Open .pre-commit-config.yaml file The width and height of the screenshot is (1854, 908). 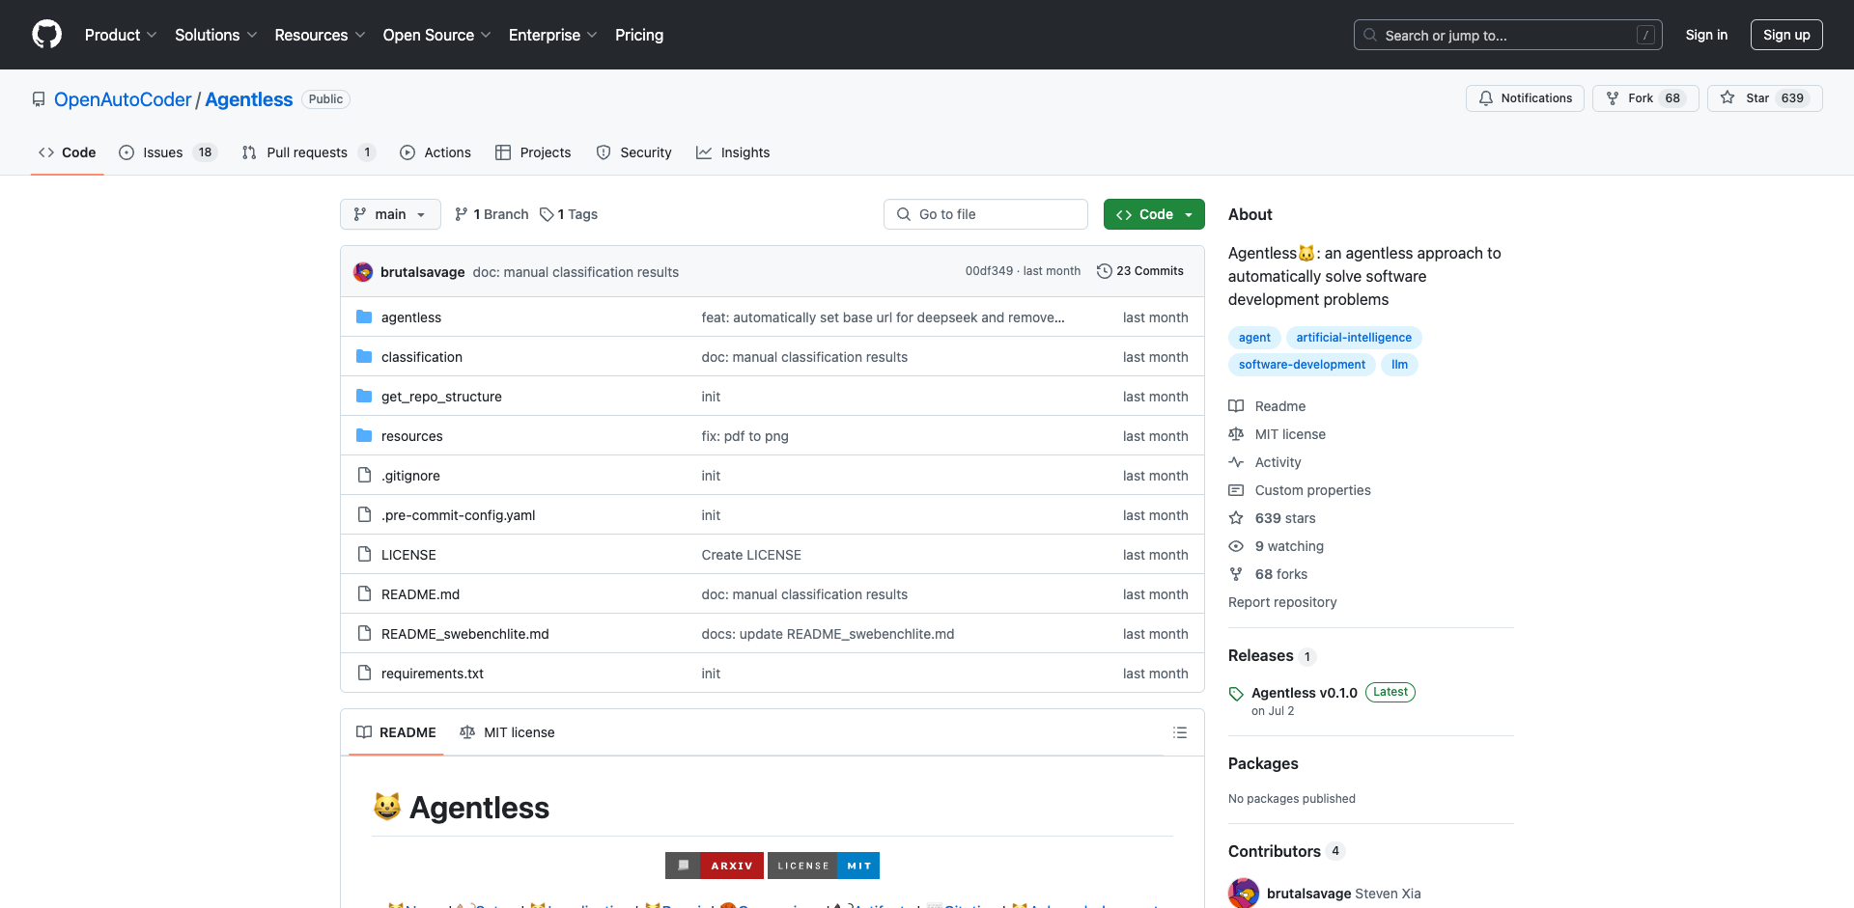click(x=458, y=515)
